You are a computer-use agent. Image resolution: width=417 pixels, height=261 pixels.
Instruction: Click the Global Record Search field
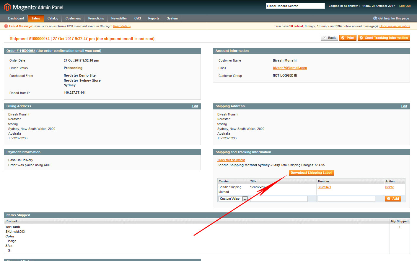coord(295,6)
